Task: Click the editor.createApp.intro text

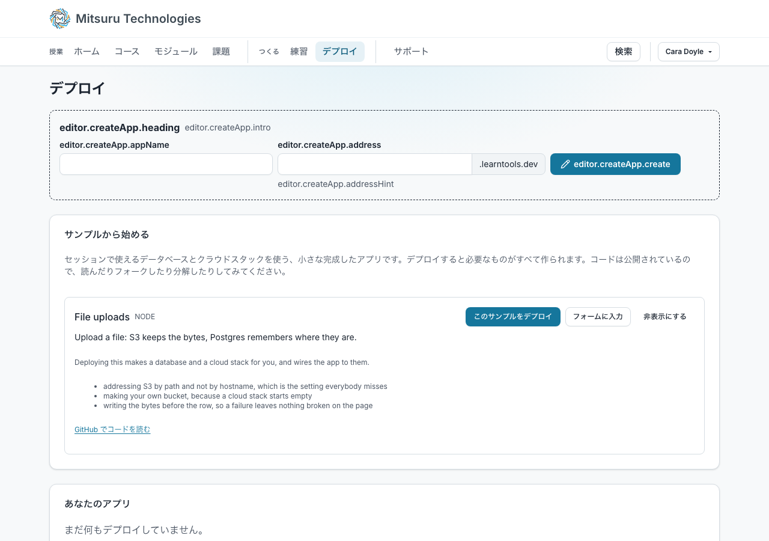Action: [x=228, y=127]
